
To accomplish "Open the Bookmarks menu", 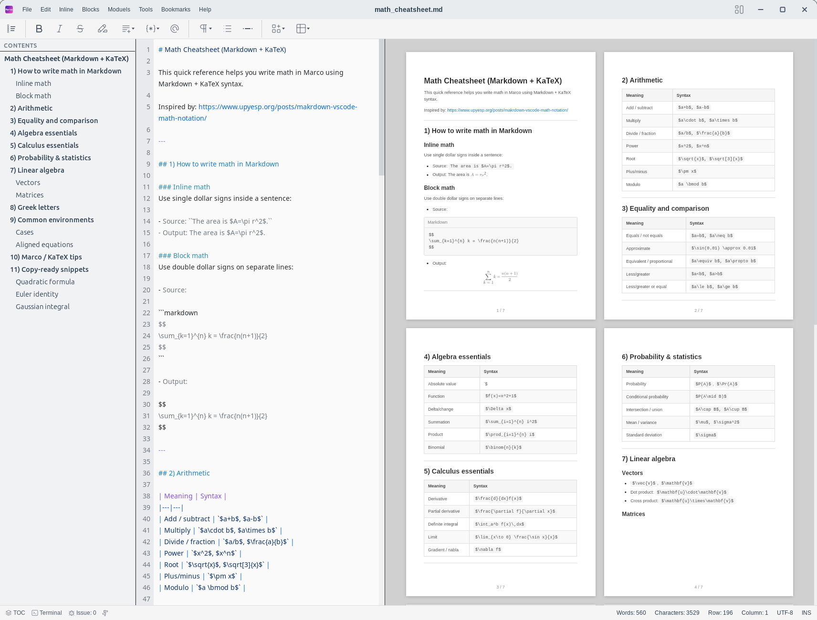I will [176, 10].
